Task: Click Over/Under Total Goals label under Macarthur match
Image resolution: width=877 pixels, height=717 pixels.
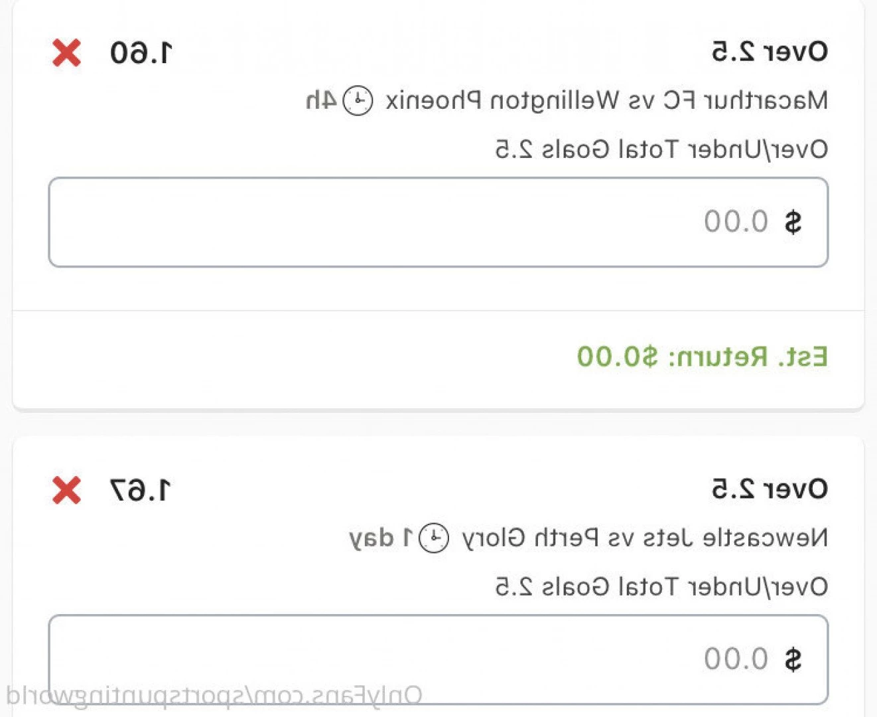Action: point(661,149)
